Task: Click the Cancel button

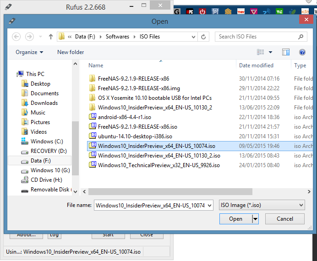Action: pos(284,219)
